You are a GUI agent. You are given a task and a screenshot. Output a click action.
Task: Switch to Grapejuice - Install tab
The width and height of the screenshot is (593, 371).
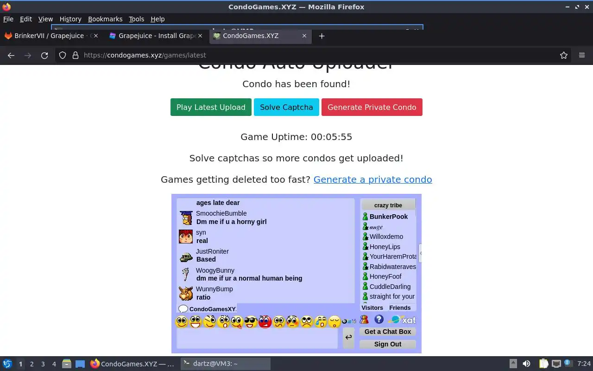[157, 36]
